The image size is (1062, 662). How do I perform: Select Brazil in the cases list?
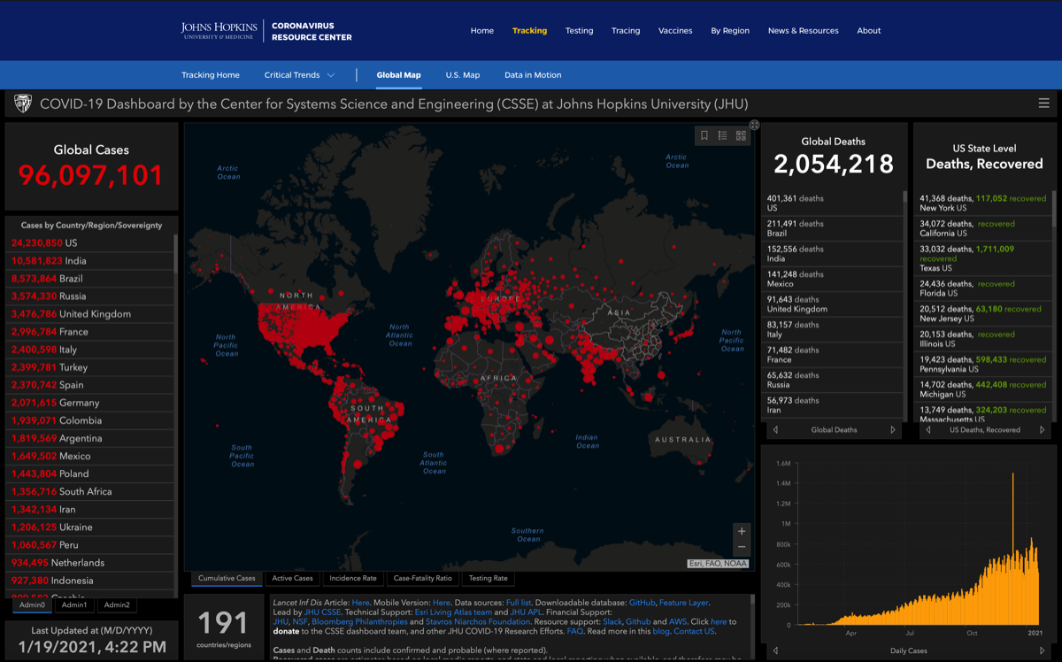[90, 278]
